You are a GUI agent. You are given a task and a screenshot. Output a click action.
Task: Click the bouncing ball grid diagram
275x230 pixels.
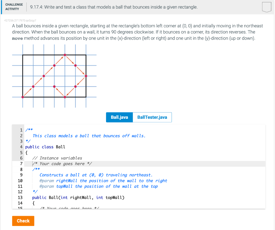pyautogui.click(x=54, y=76)
